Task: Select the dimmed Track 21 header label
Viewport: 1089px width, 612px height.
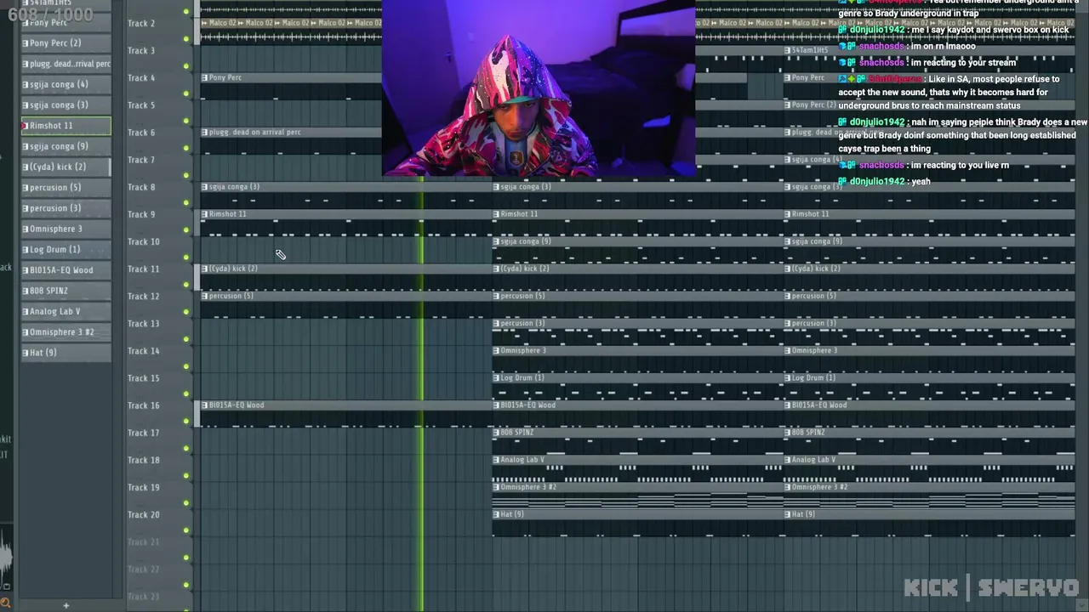Action: (143, 541)
